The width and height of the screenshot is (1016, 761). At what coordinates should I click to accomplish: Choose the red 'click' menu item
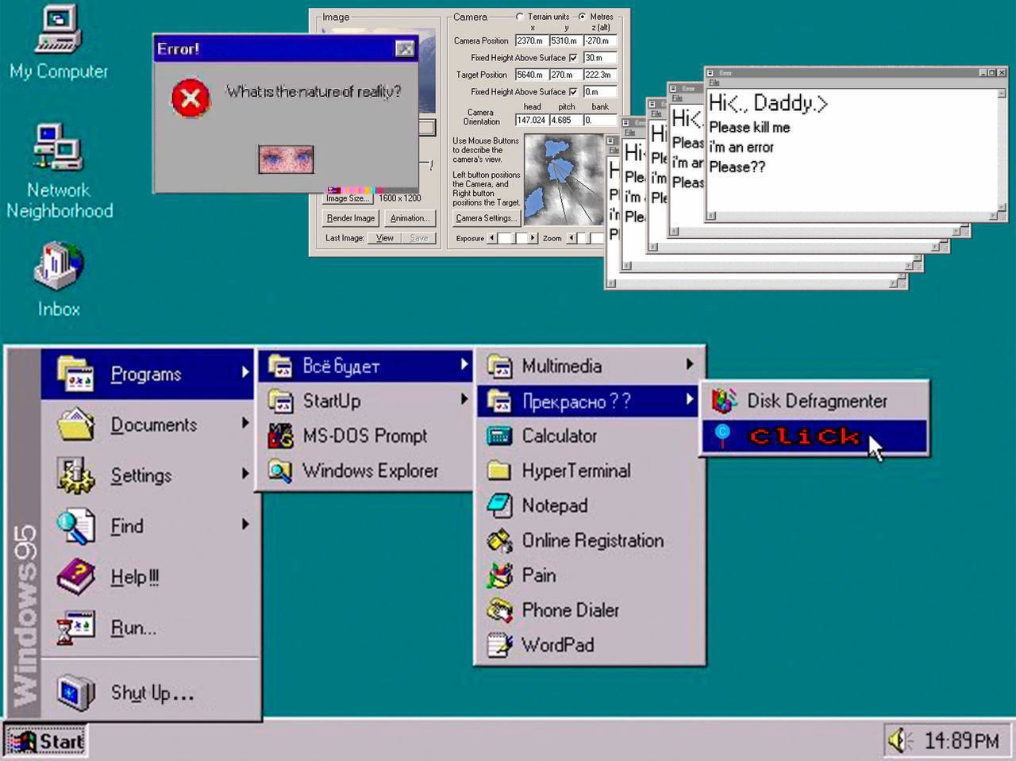[814, 436]
